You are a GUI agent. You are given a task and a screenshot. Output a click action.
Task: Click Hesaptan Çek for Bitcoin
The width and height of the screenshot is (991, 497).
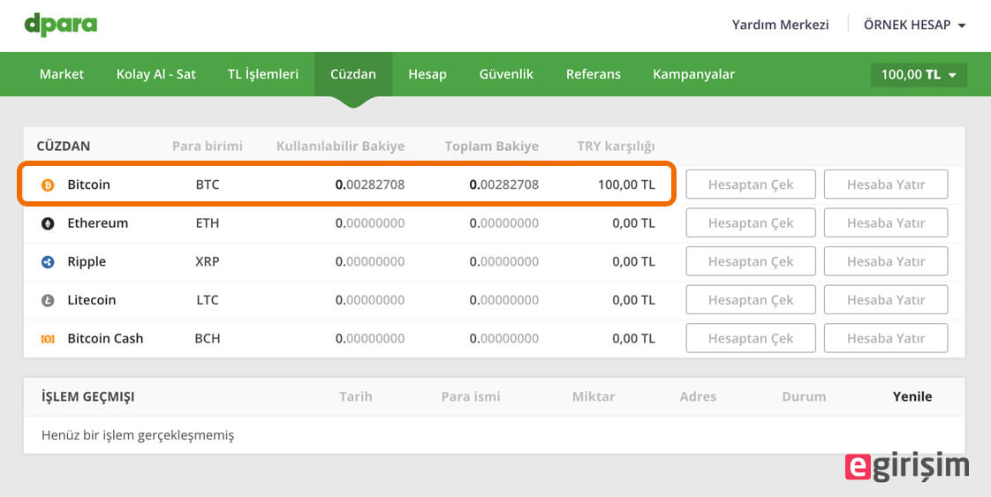751,184
